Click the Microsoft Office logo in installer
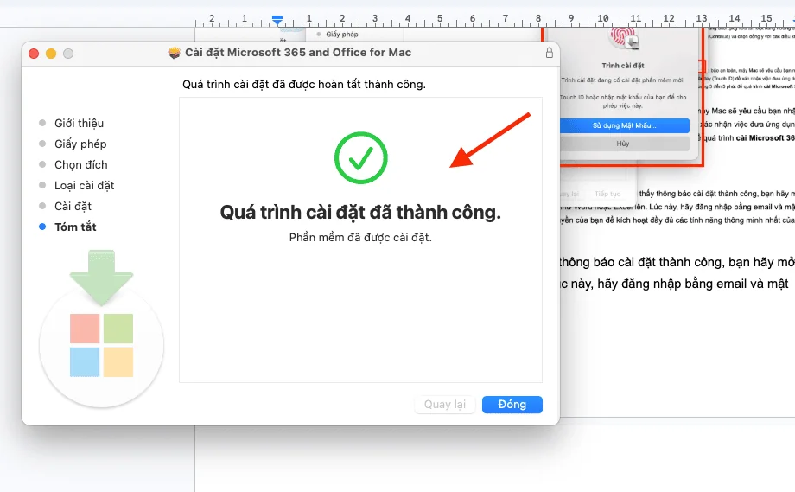 pos(101,345)
